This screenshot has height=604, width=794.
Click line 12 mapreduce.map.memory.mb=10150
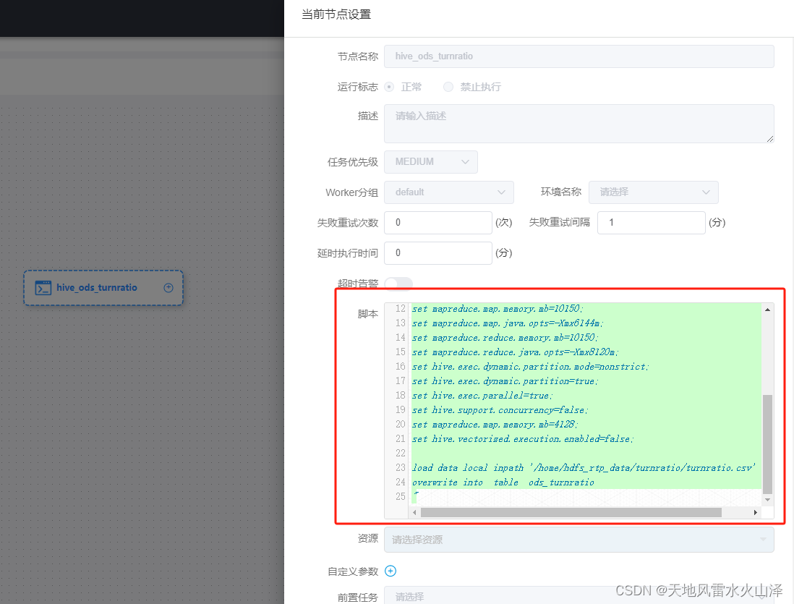(498, 309)
